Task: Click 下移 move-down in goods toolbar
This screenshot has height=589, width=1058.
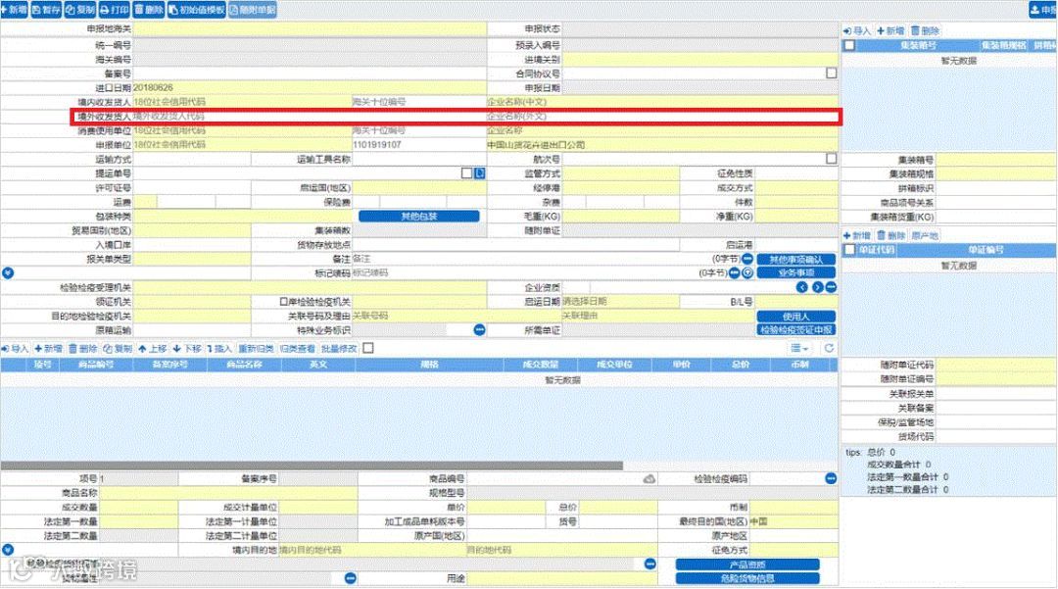Action: [187, 349]
